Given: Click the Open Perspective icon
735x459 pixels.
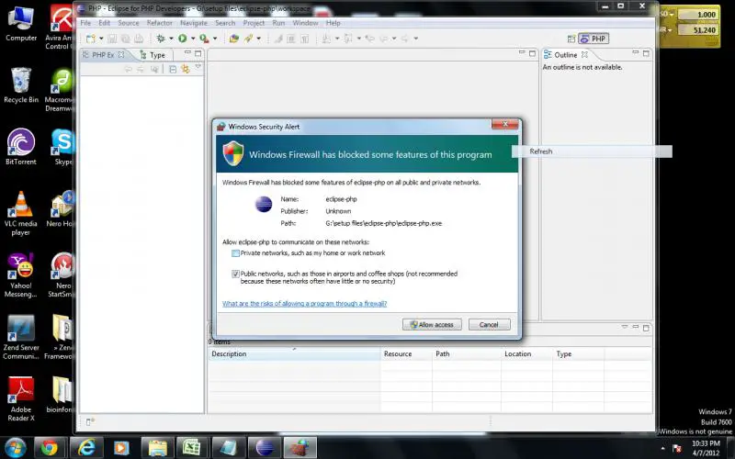Looking at the screenshot, I should tap(571, 39).
